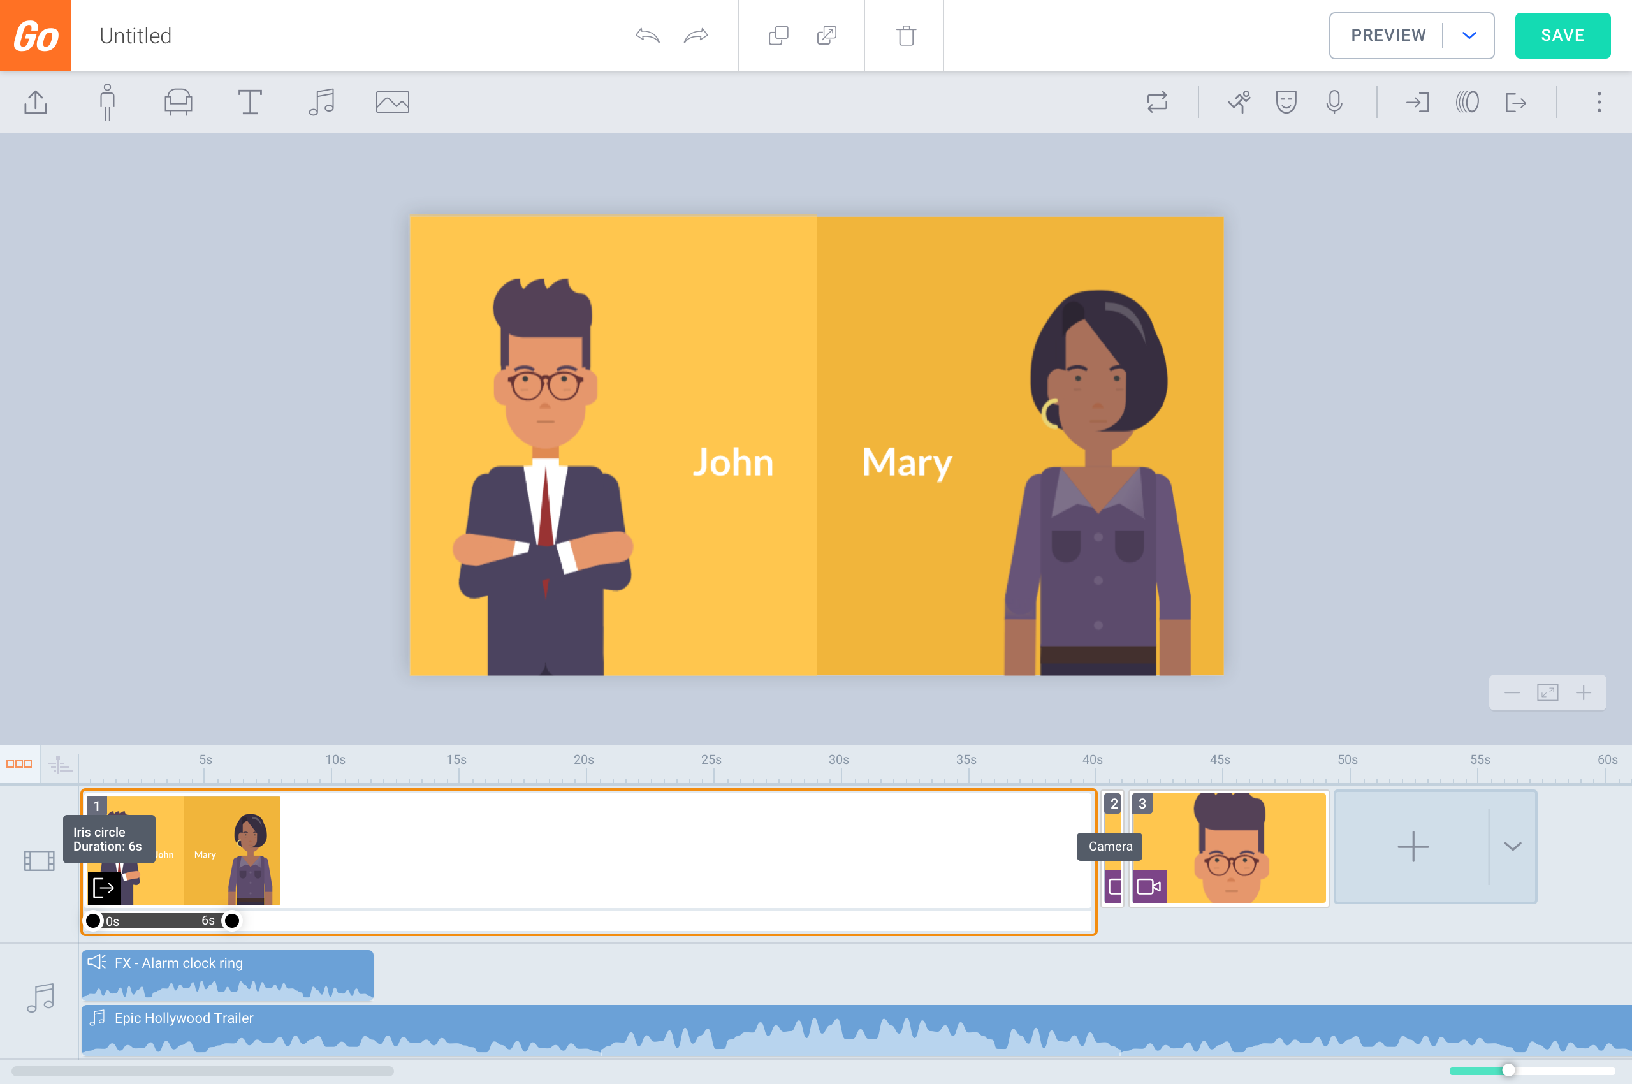Open the expression mask icon
Viewport: 1632px width, 1084px height.
(x=1286, y=102)
